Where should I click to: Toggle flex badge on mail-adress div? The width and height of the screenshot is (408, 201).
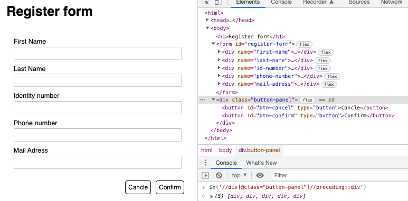pos(329,84)
